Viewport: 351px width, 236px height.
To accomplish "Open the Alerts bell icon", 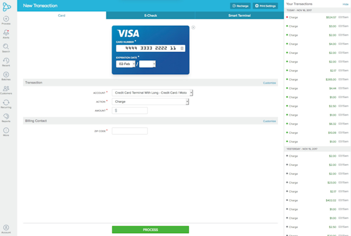I will [x=6, y=34].
